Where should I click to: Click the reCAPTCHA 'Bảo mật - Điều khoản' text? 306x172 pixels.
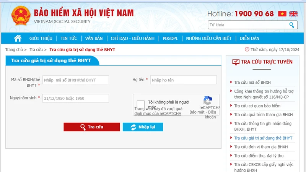(x=203, y=114)
